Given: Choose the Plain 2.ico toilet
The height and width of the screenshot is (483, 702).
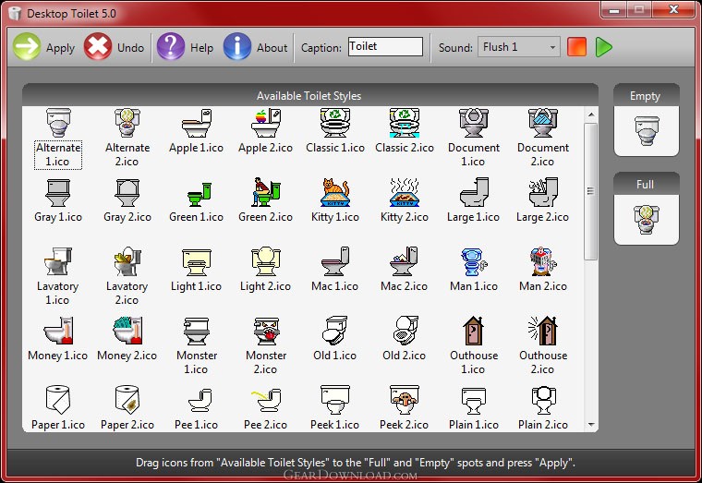Looking at the screenshot, I should point(542,400).
